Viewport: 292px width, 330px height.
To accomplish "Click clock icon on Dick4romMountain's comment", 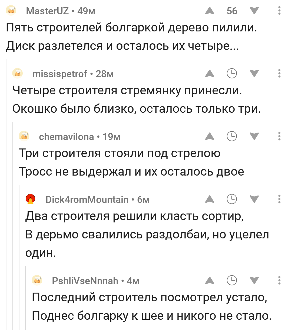I will (232, 199).
